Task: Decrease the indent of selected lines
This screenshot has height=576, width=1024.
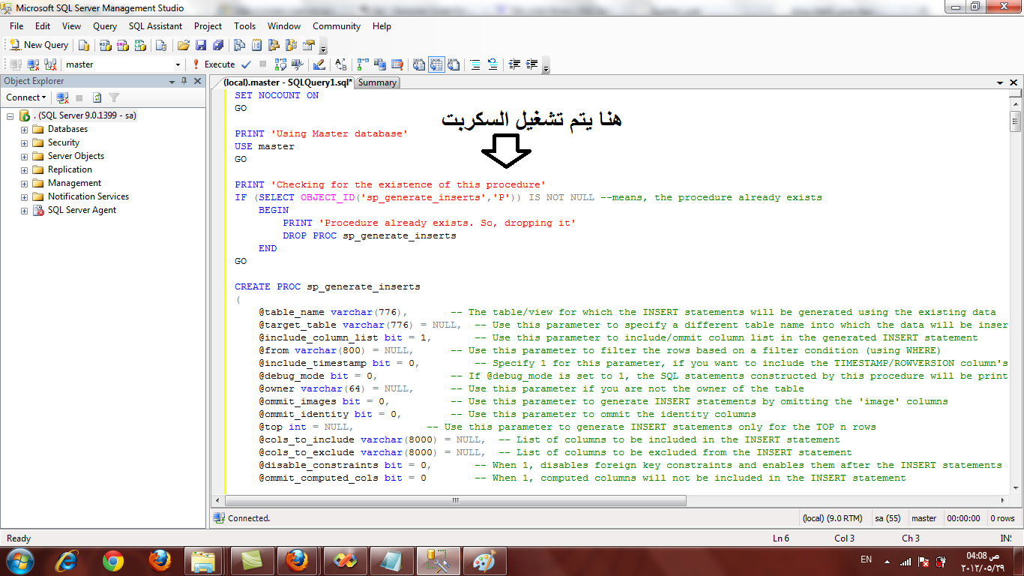Action: tap(514, 64)
